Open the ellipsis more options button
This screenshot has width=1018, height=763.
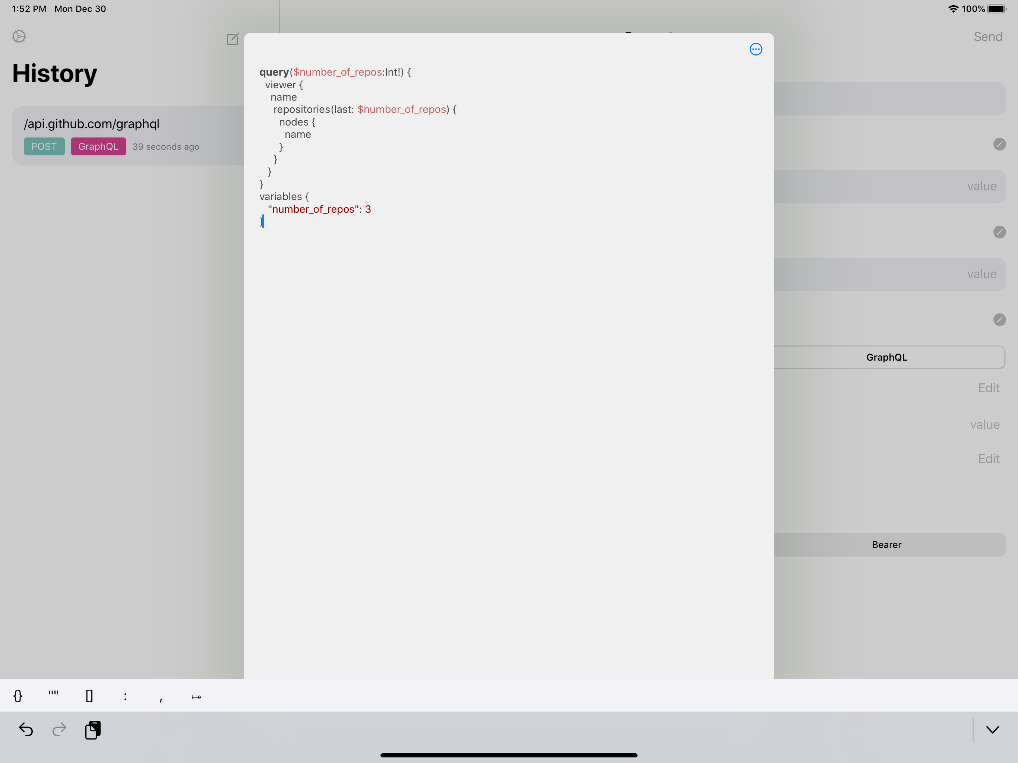coord(756,49)
